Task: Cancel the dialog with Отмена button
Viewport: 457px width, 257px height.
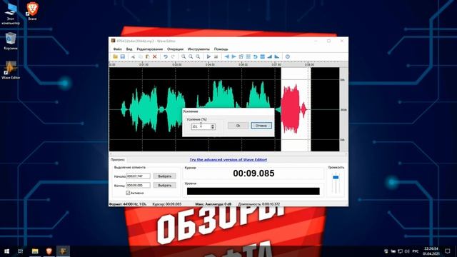Action: point(261,126)
